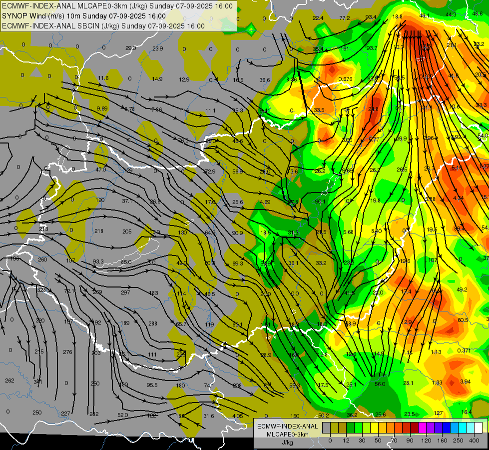Click the dark green legend swatch
Image resolution: width=489 pixels, height=450 pixels.
point(351,427)
